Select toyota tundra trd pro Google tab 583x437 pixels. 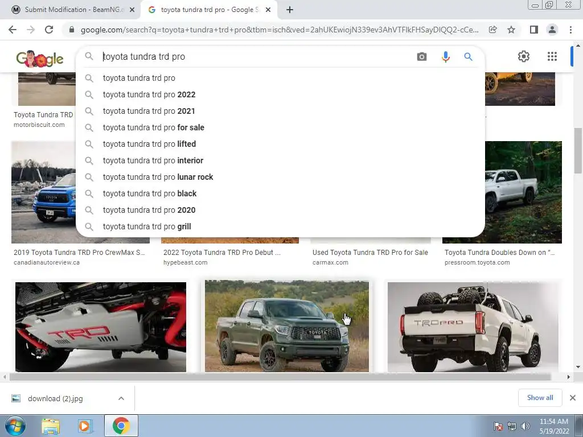coord(210,10)
